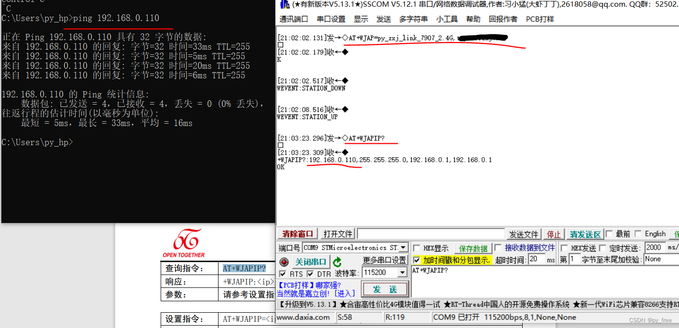Click the 定时发送 interval field showing 2000
Screen dimensions: 679x328
click(x=656, y=247)
